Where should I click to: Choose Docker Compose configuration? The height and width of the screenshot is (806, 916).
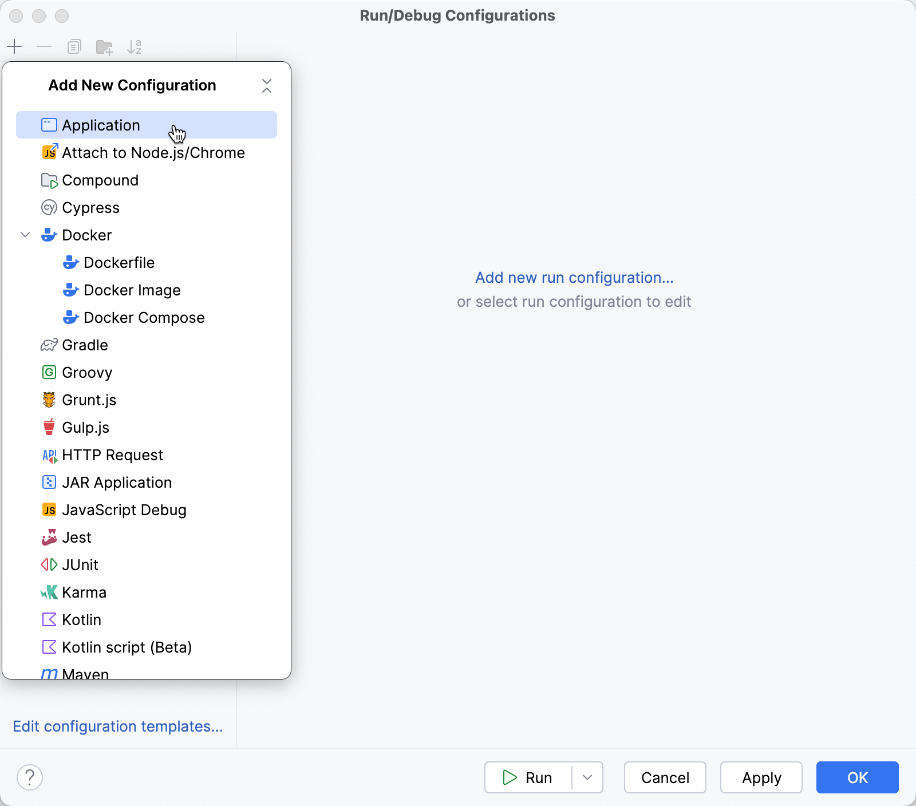pos(144,317)
